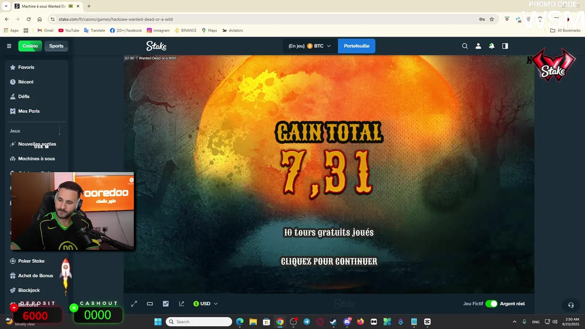Screen dimensions: 585x329
Task: Open Facebook bookmark
Action: (x=126, y=31)
